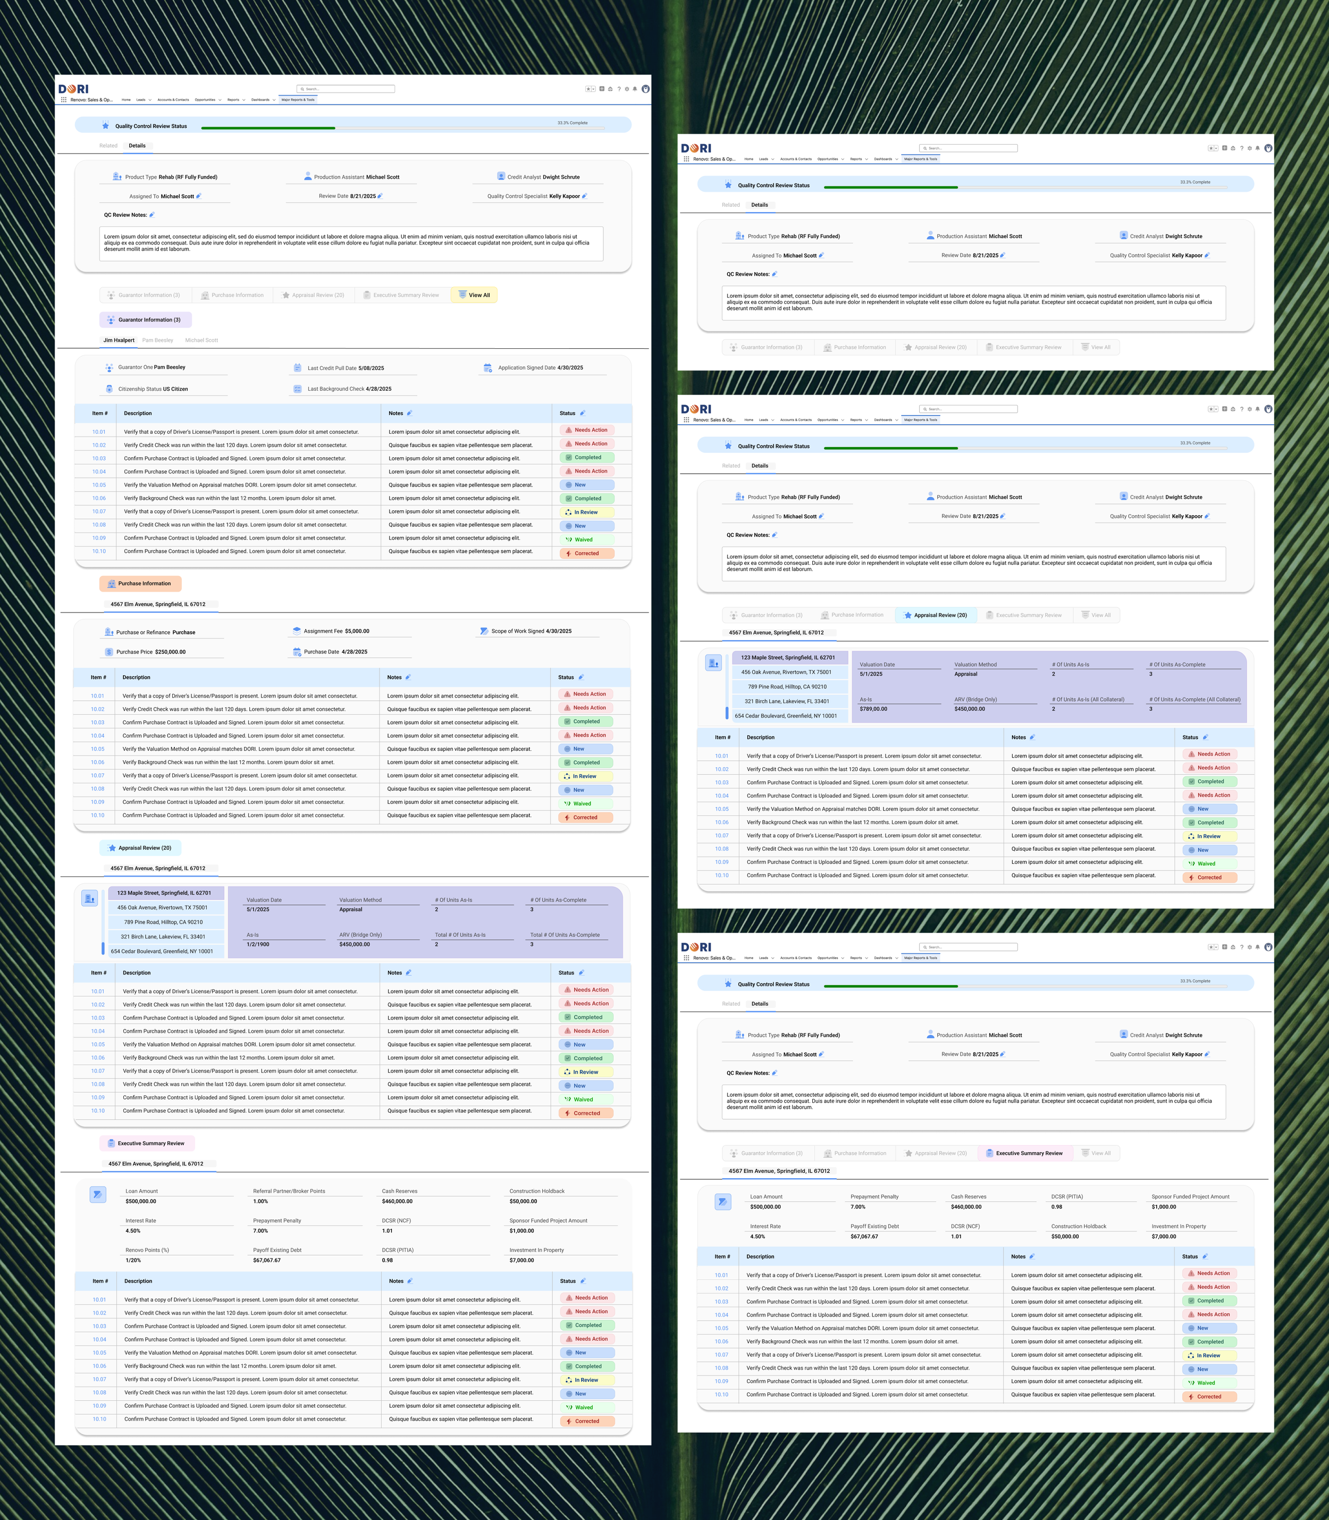
Task: Click search field in tall left frame
Action: tap(346, 89)
